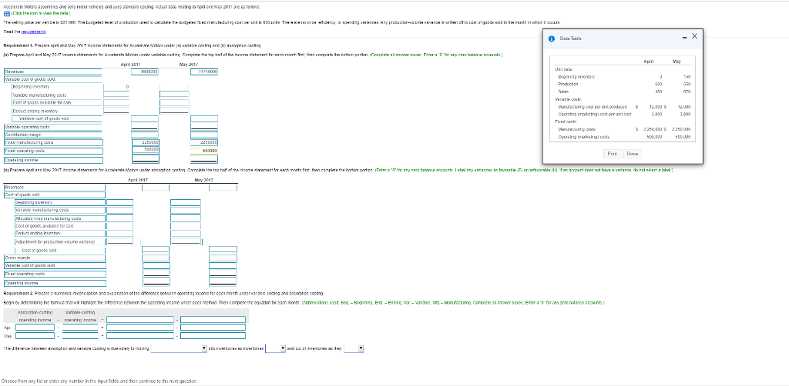Select April Revenues field showing 9900000

(x=146, y=72)
